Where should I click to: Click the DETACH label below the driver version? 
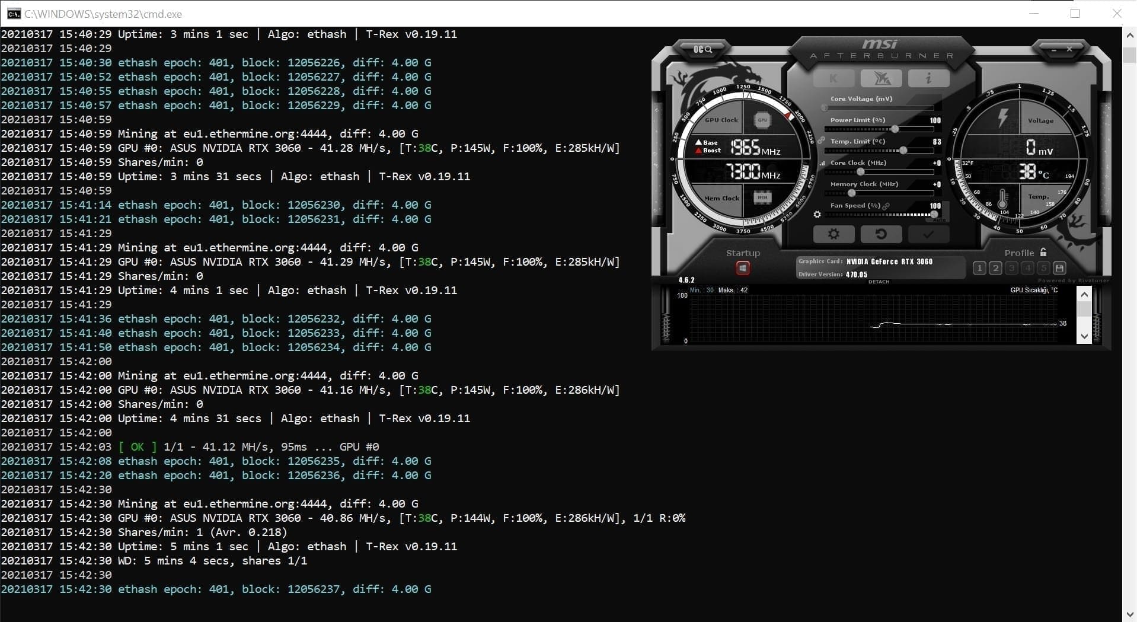pyautogui.click(x=879, y=282)
